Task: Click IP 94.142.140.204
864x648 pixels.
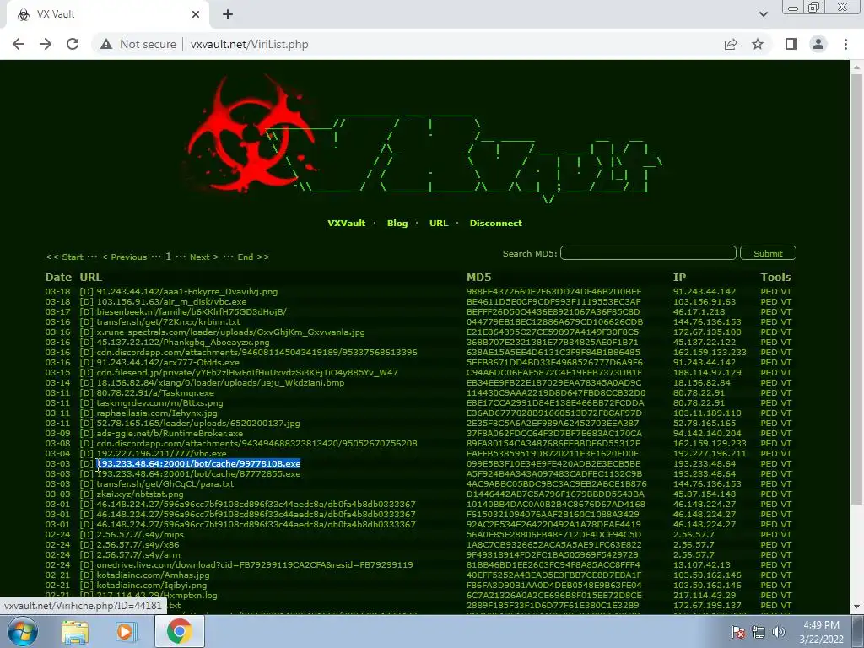Action: [707, 433]
